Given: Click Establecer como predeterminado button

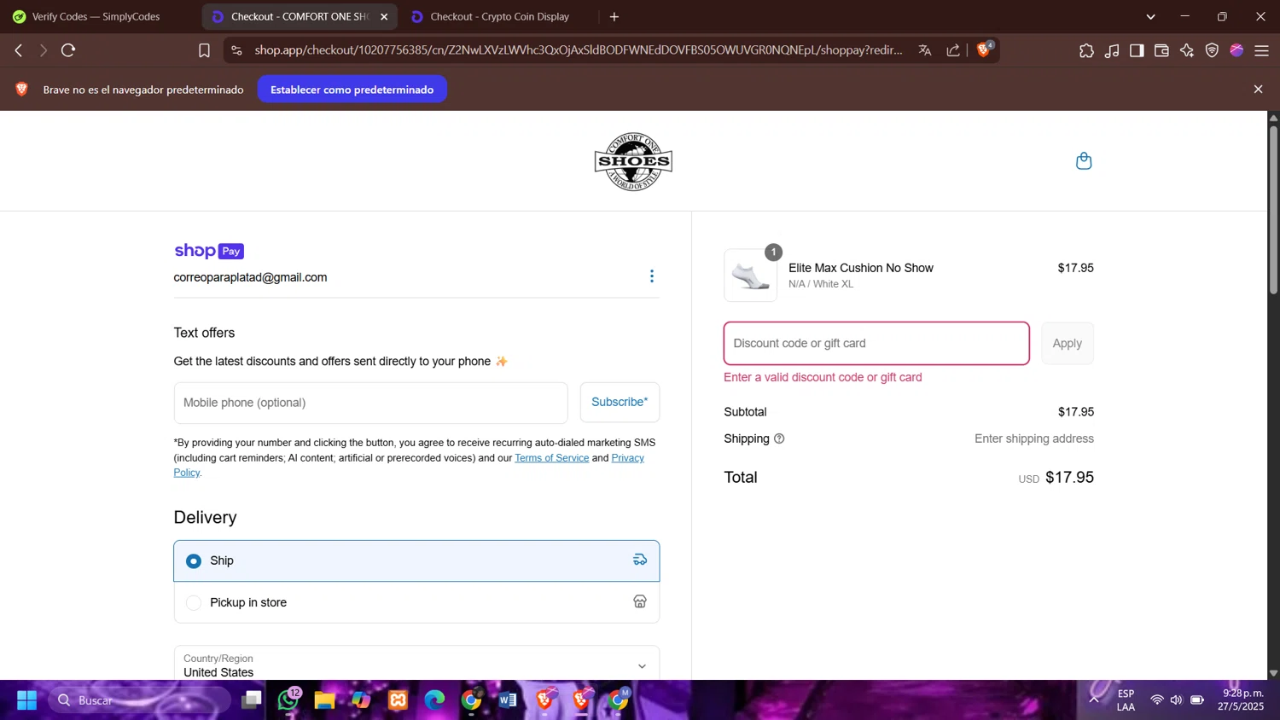Looking at the screenshot, I should pyautogui.click(x=352, y=89).
